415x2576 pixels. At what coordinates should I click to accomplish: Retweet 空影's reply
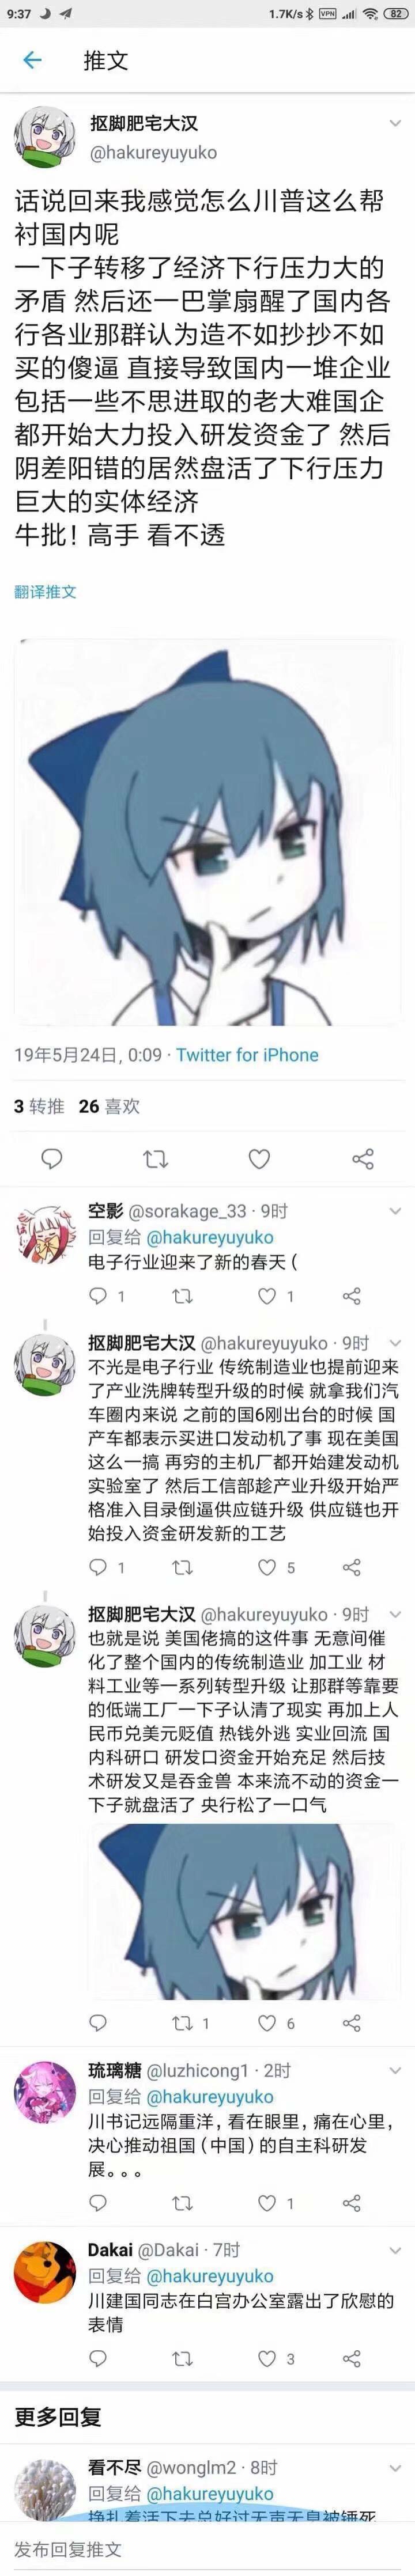182,1296
